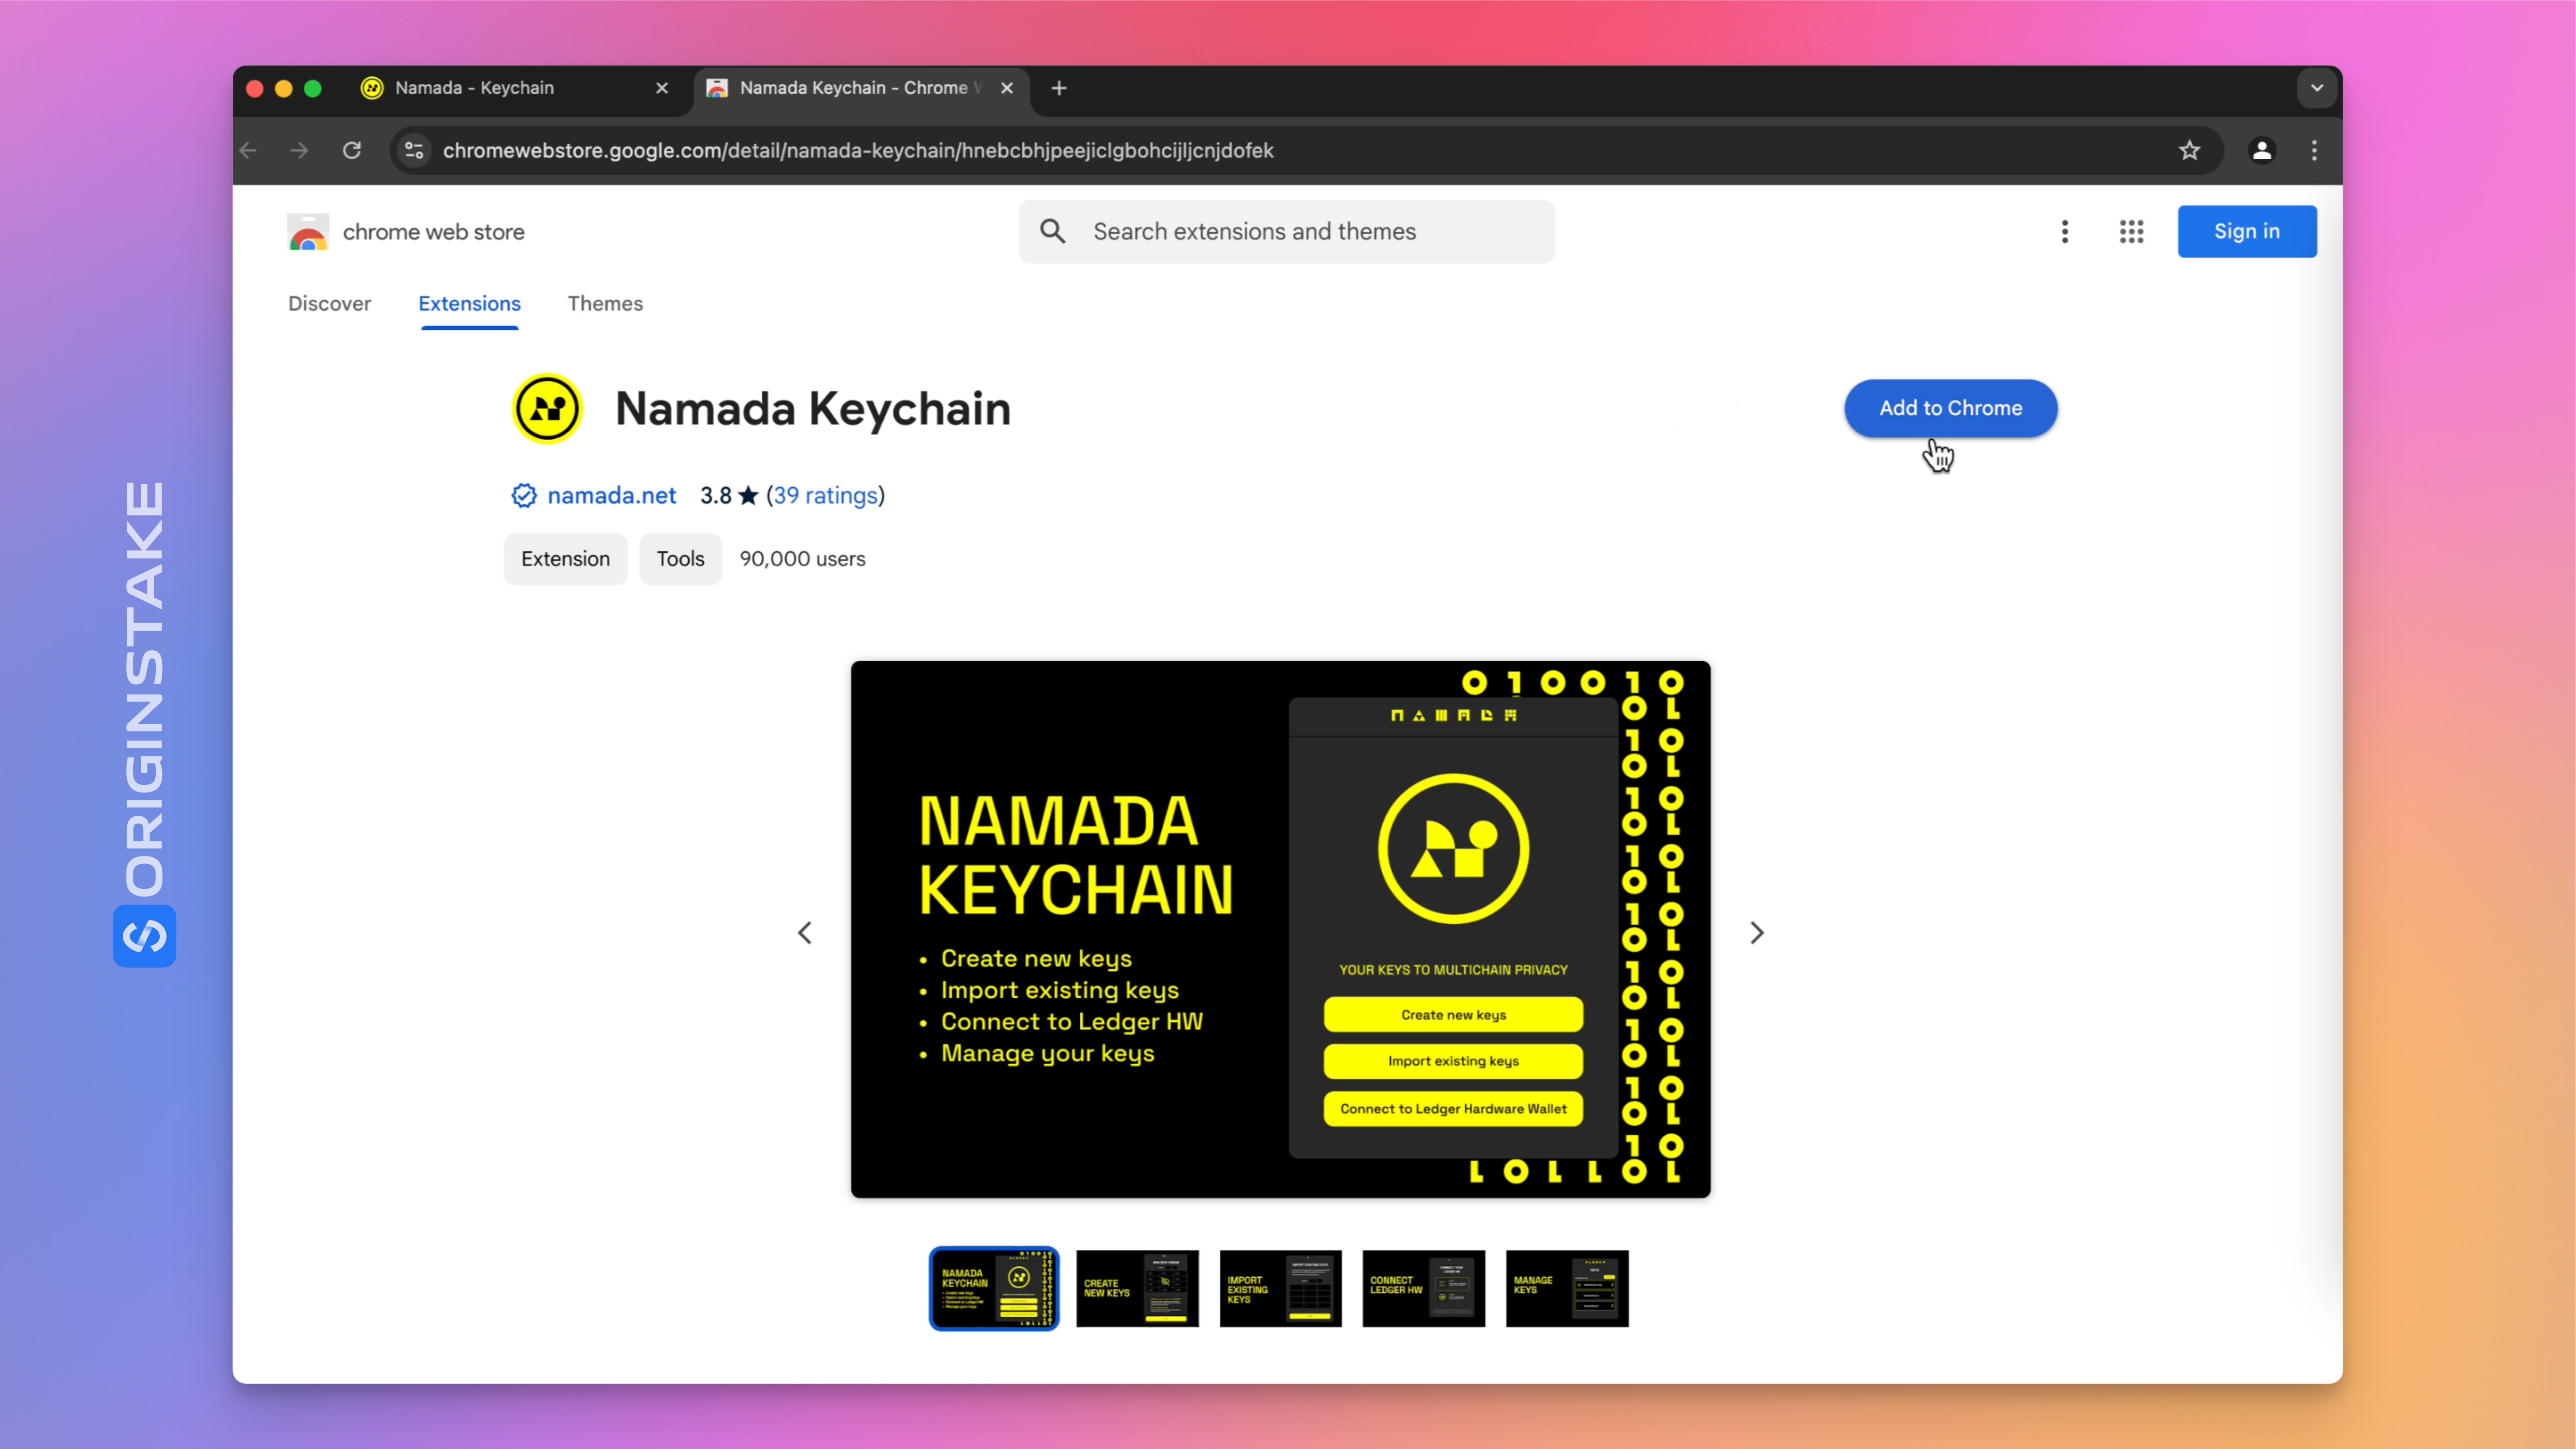The image size is (2576, 1449).
Task: Click the '90,000 users' text
Action: pos(802,559)
